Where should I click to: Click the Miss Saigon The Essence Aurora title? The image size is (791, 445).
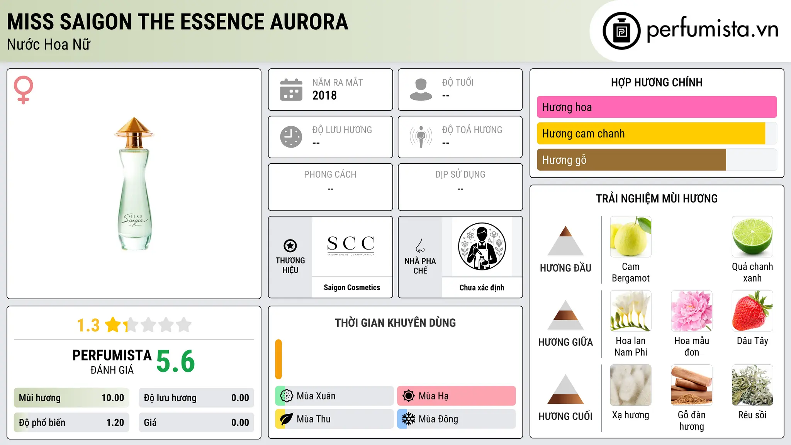click(x=178, y=22)
